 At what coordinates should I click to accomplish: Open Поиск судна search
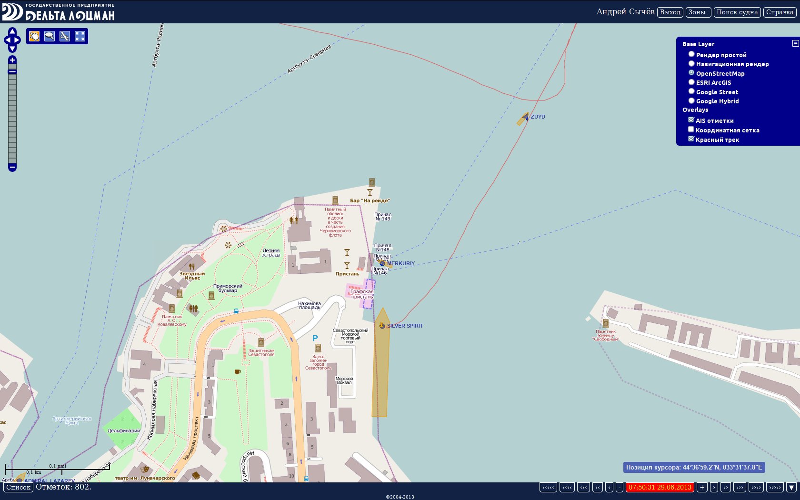[x=737, y=12]
